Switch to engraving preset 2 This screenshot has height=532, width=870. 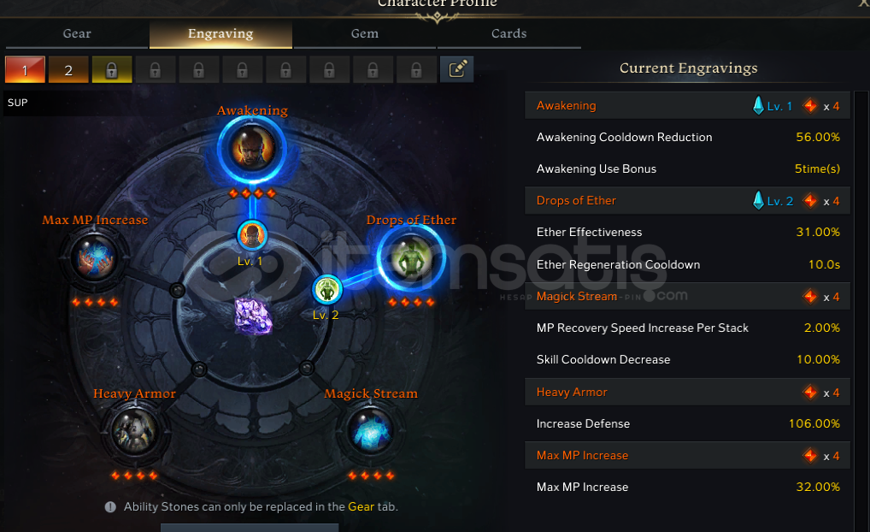(x=68, y=69)
